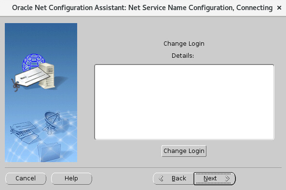Click the left chevron arrow on Back

click(x=161, y=178)
